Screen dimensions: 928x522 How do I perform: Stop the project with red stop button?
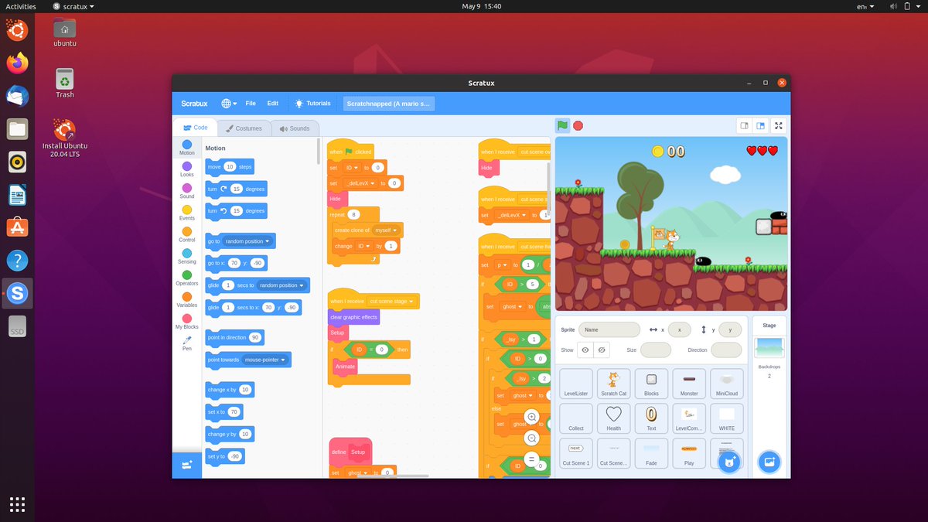click(x=578, y=125)
